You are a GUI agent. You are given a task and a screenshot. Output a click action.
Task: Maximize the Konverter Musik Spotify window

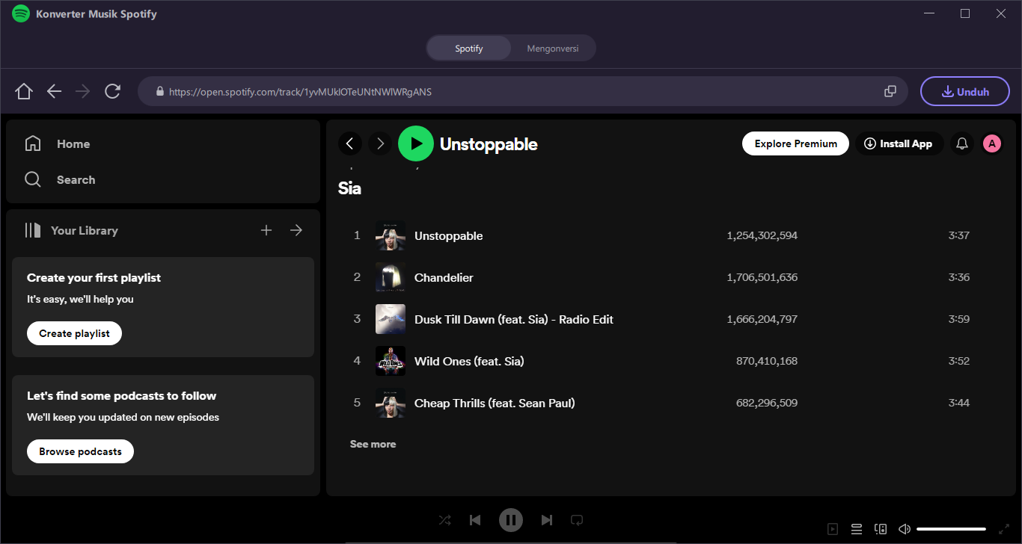tap(965, 13)
